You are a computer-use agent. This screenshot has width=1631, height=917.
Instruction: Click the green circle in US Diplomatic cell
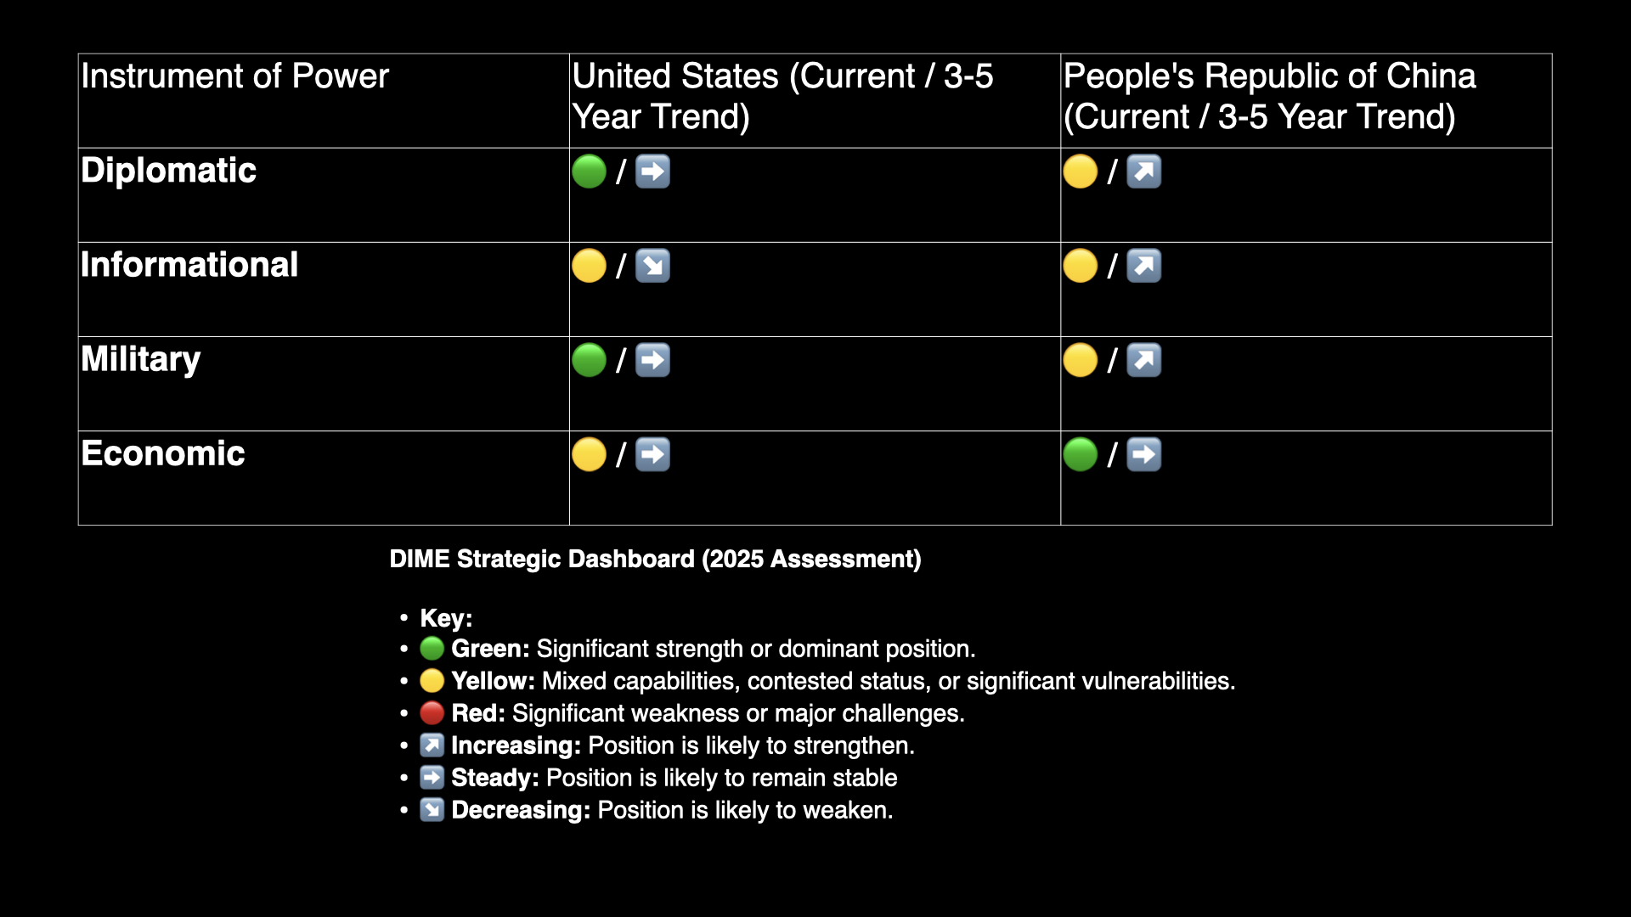tap(589, 172)
